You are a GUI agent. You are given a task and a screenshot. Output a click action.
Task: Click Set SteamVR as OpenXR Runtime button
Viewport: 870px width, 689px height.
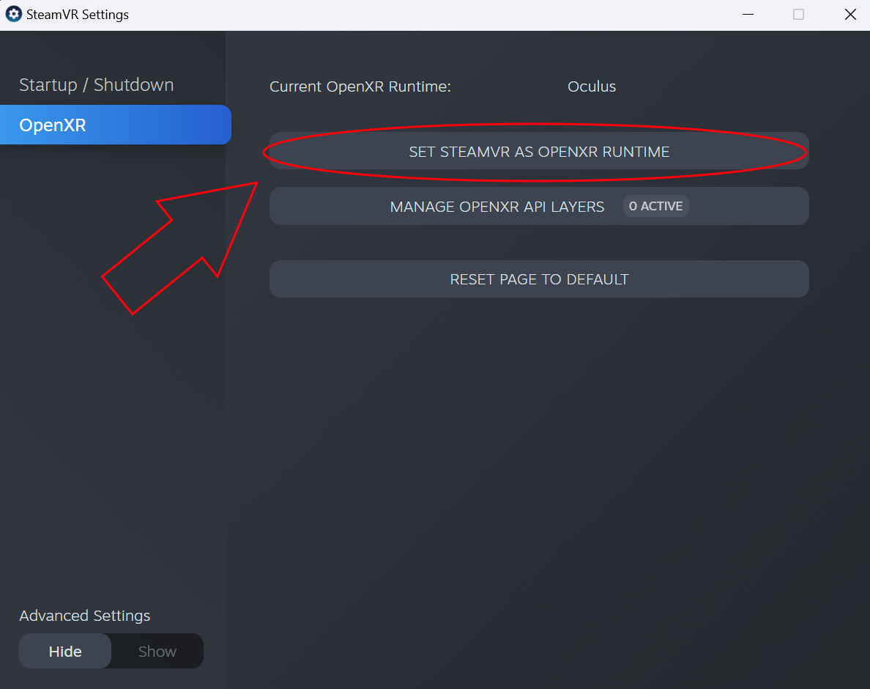539,151
